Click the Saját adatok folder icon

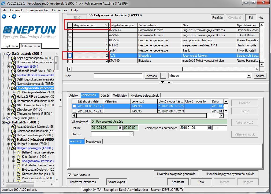click(x=8, y=54)
